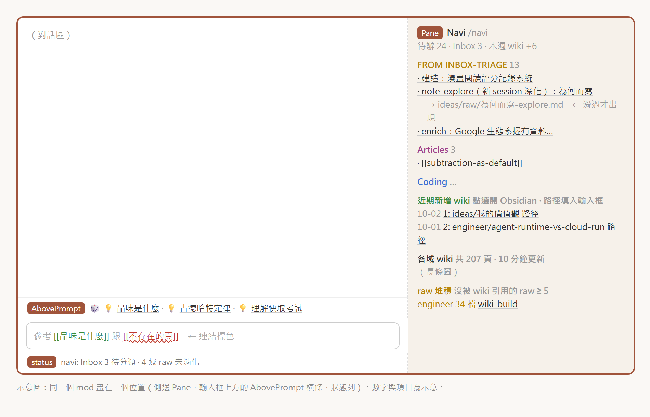Run the wiki-build link
The height and width of the screenshot is (417, 650).
pos(497,304)
